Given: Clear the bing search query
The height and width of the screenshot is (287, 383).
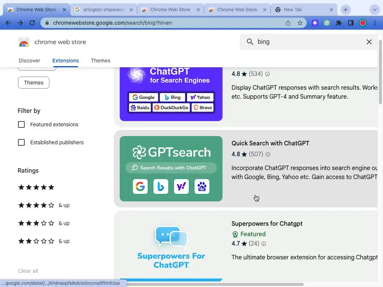Looking at the screenshot, I should [369, 42].
